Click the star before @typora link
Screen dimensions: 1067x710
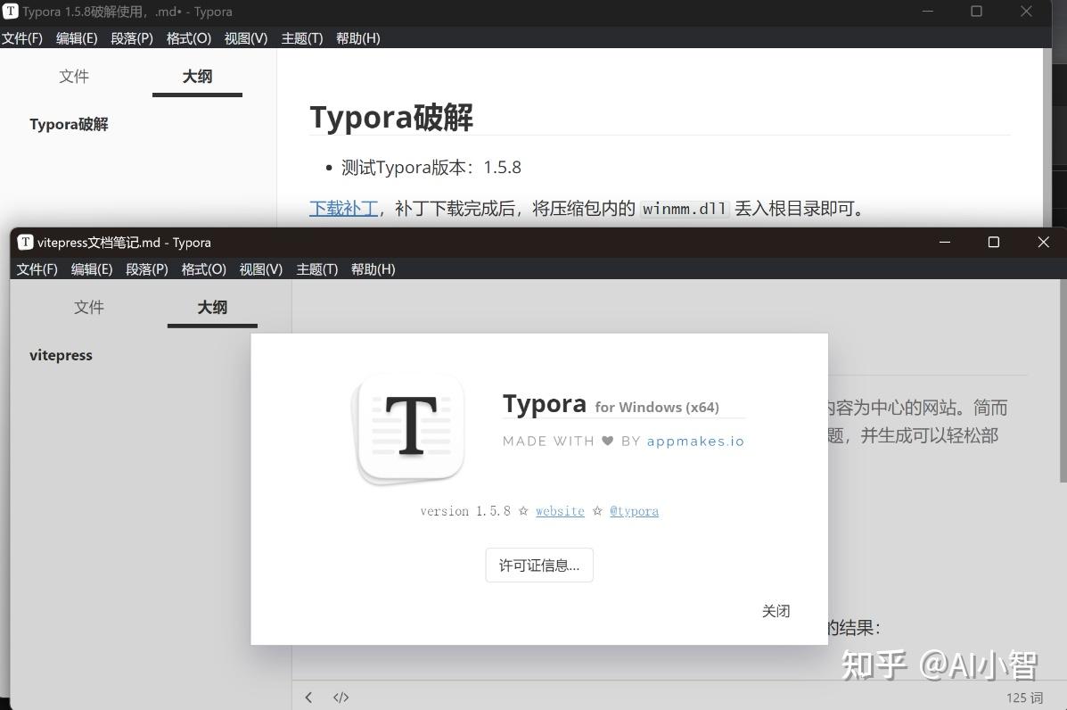[600, 510]
